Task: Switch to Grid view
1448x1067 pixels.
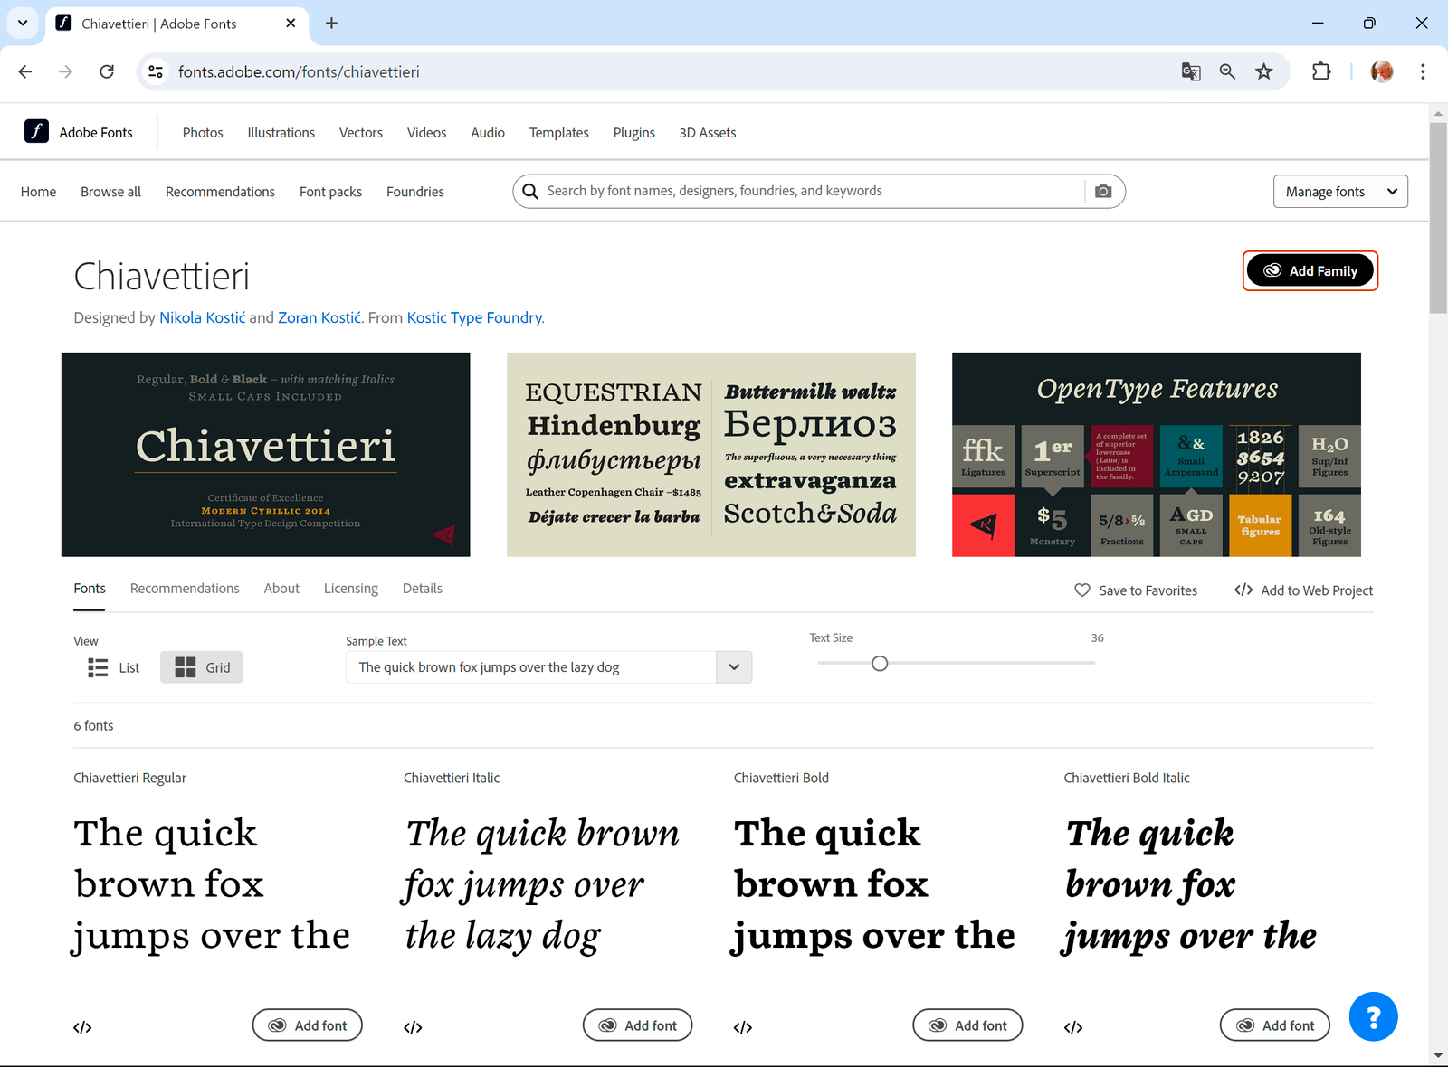Action: (x=202, y=667)
